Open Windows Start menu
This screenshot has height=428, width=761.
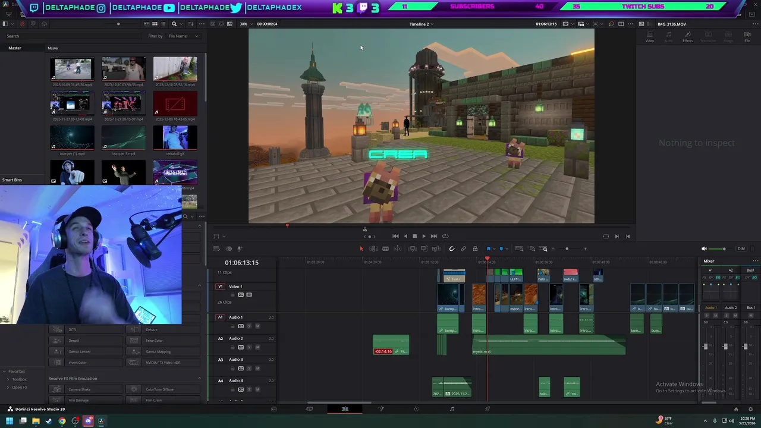[x=10, y=421]
